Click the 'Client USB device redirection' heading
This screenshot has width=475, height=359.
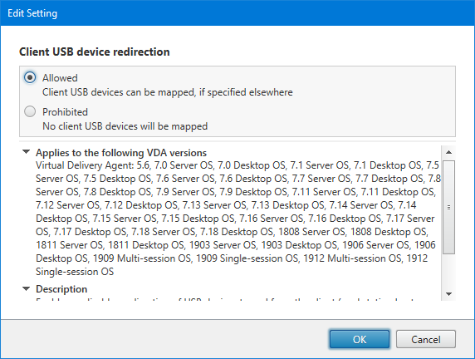[95, 52]
